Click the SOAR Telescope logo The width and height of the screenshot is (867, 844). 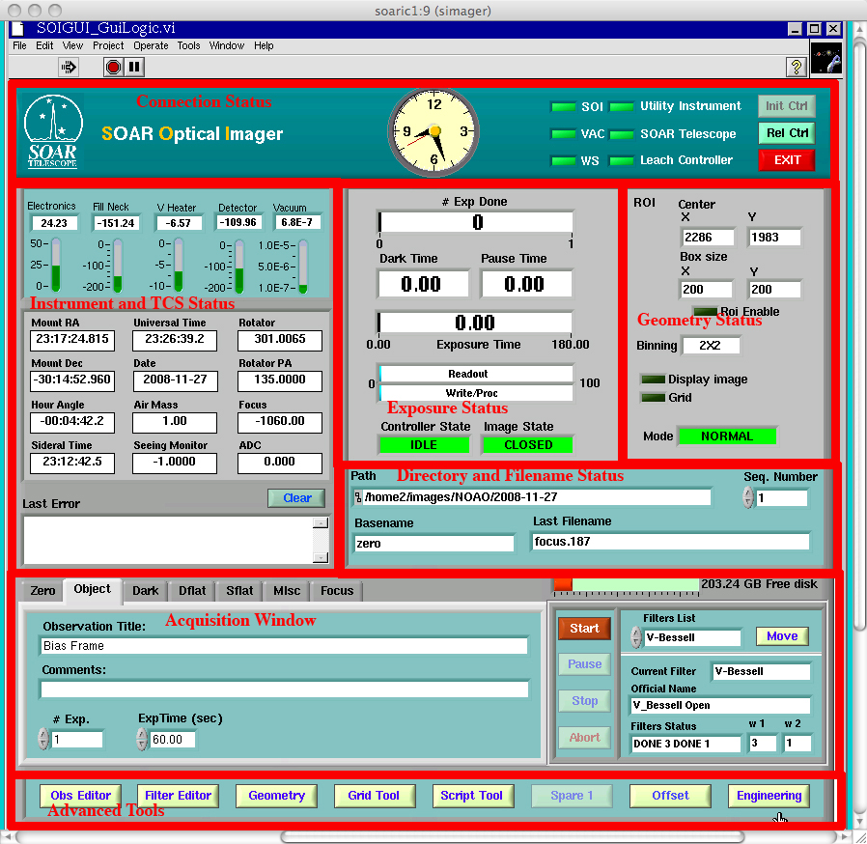click(53, 131)
